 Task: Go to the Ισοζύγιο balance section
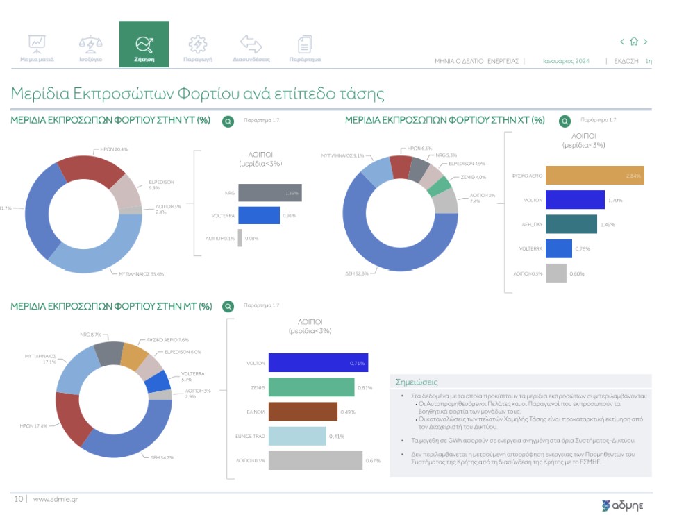tap(90, 48)
